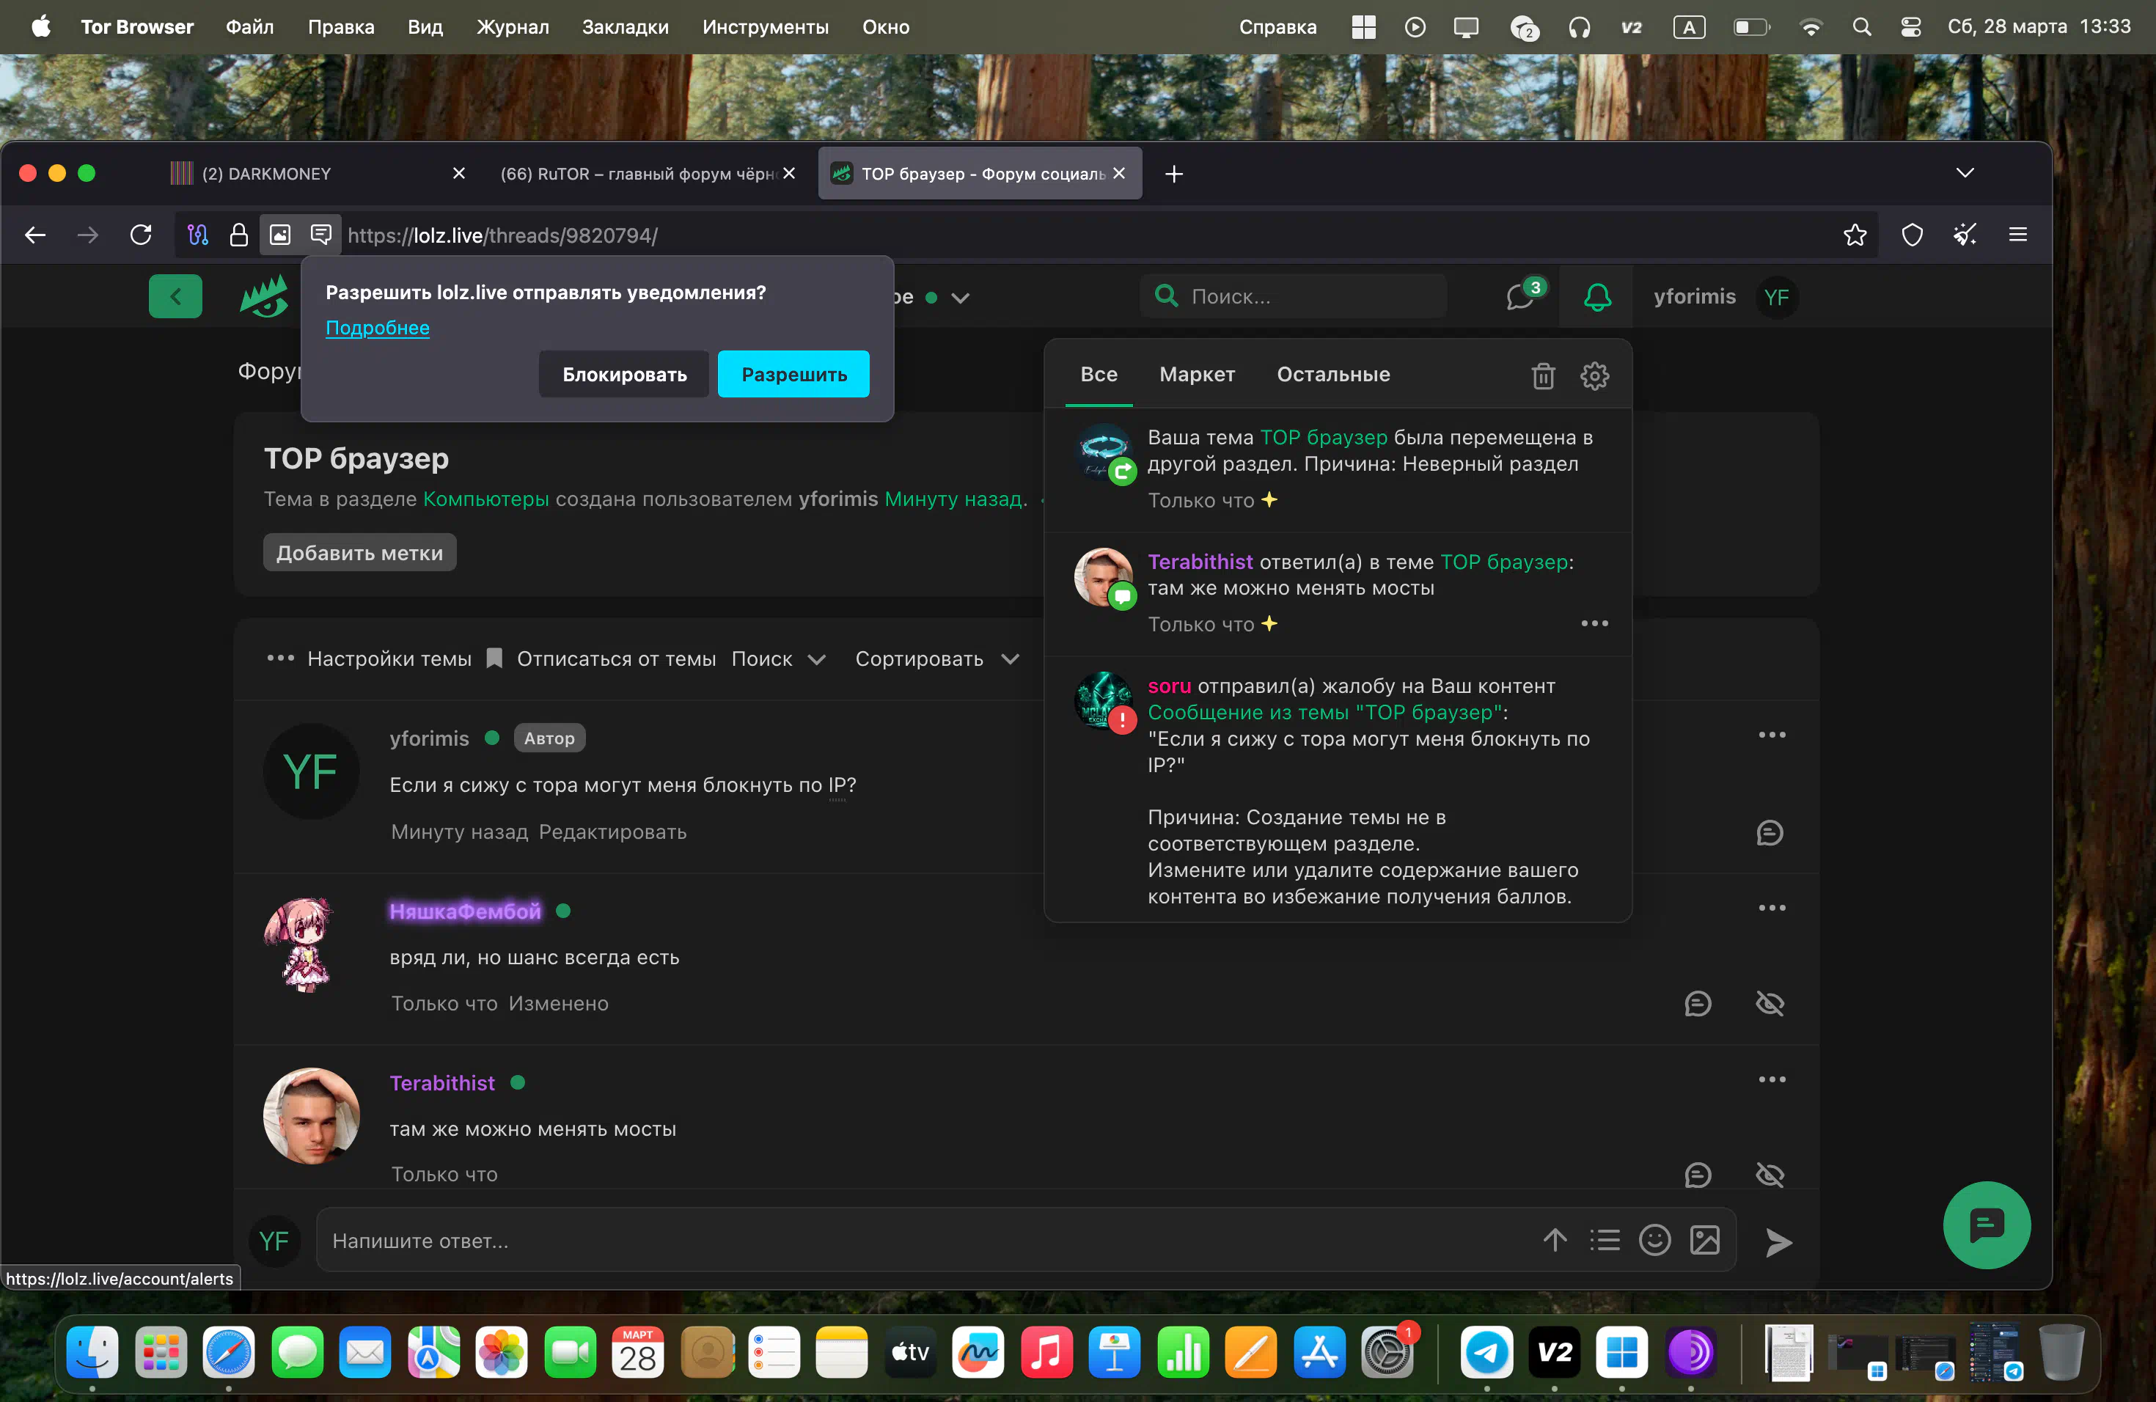Open emoji picker in reply box

(1654, 1240)
